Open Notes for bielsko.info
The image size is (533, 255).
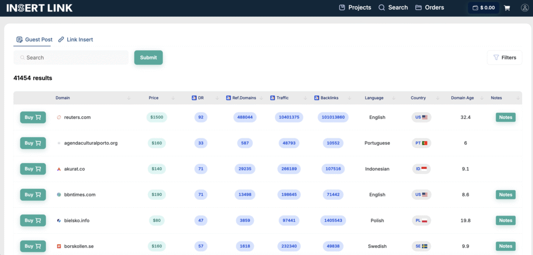point(505,220)
